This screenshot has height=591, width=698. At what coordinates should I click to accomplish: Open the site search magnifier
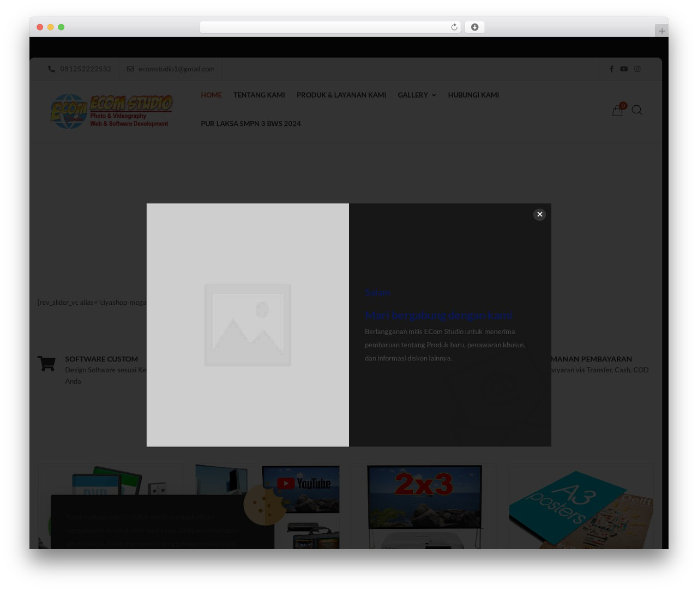[637, 110]
